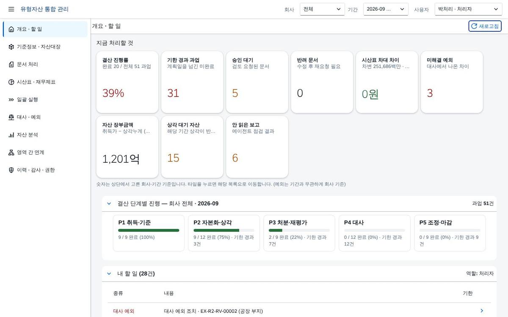Image resolution: width=508 pixels, height=317 pixels.
Task: Click the bar chart icon beside 자산 분석
Action: point(11,135)
